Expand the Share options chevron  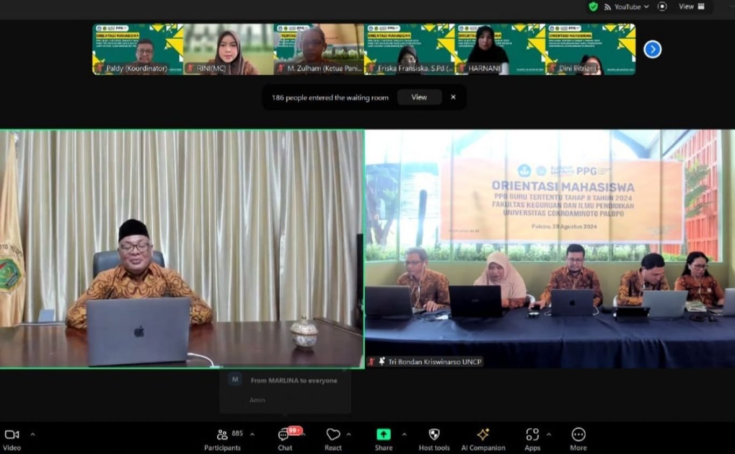[404, 434]
